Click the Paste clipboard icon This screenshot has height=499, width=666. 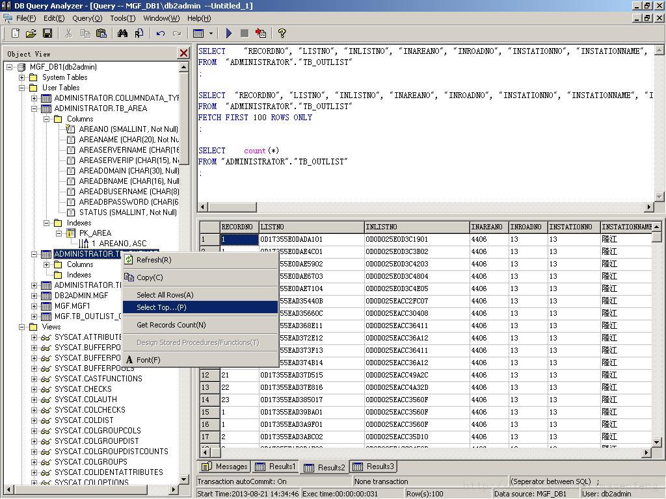point(101,33)
